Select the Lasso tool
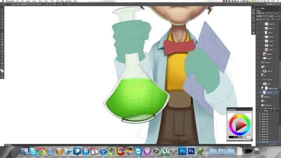 2,16
